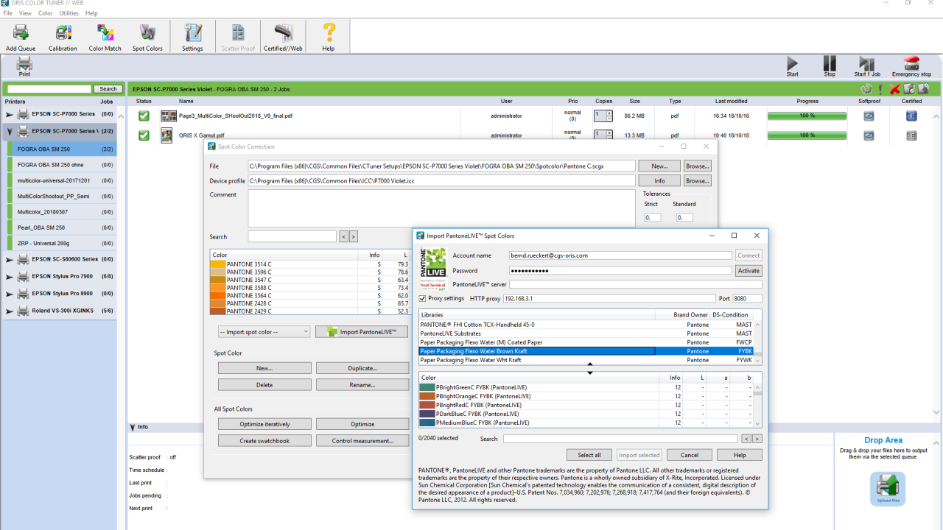Expand the EPSON Stylus Pro 9900 printer
943x530 pixels.
pos(10,294)
